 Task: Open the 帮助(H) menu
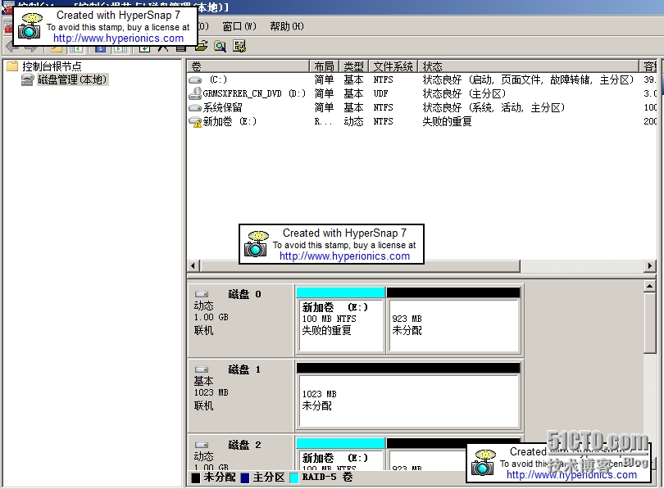(x=287, y=26)
